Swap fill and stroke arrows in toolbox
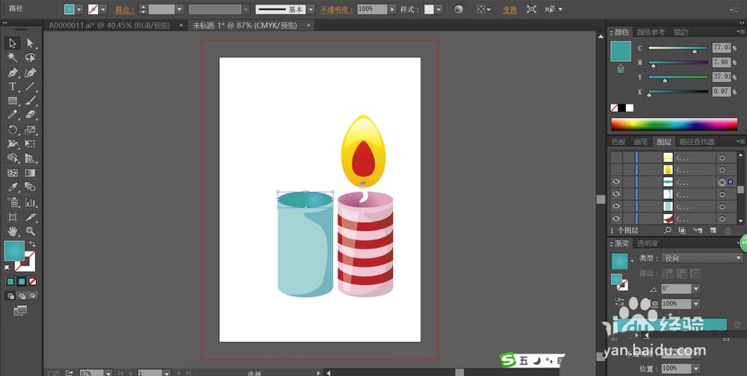 [32, 244]
